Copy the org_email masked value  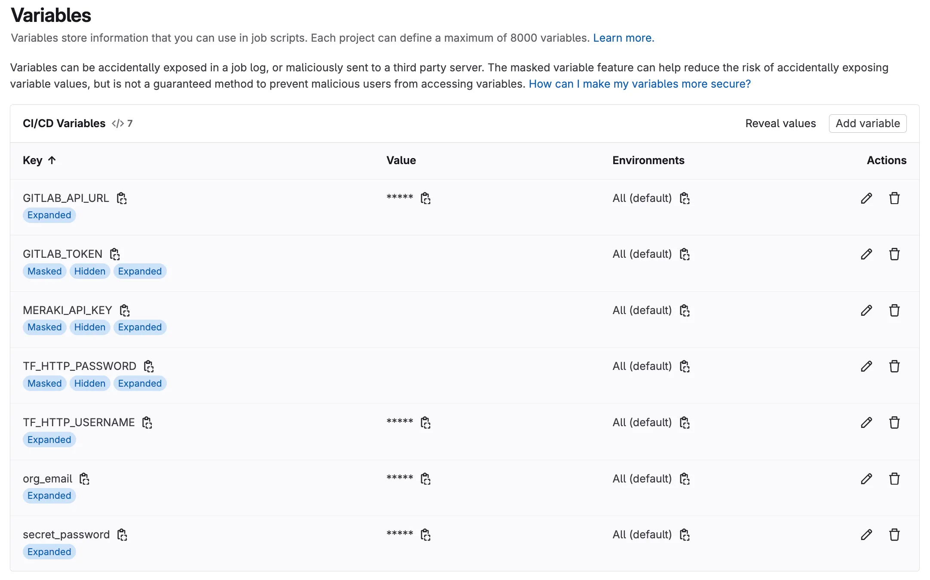tap(425, 479)
